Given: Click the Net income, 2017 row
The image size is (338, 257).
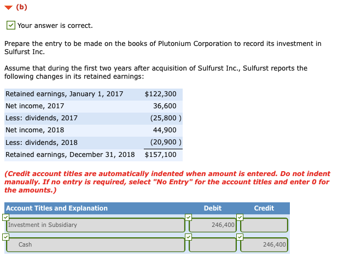Looking at the screenshot, I should [93, 106].
